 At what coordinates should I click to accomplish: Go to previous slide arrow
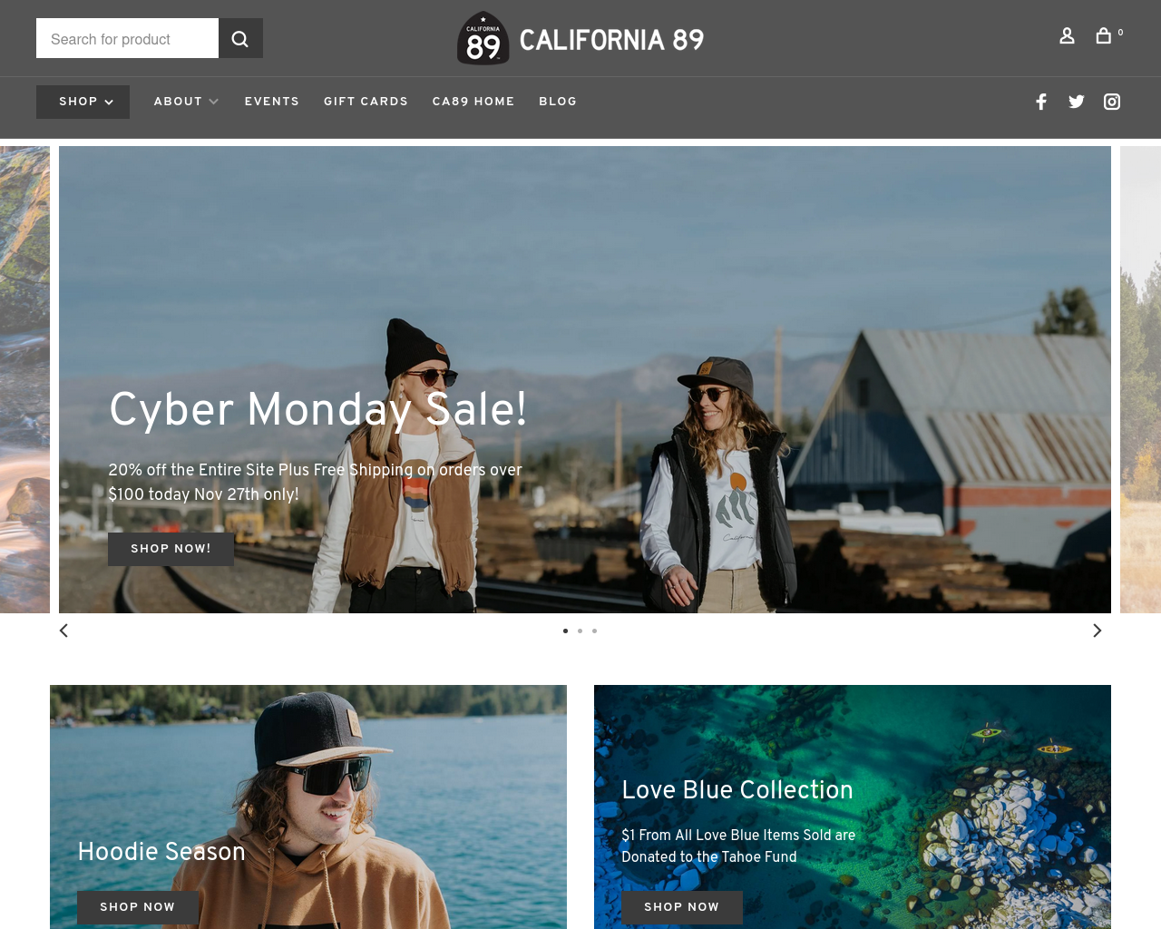[x=63, y=631]
